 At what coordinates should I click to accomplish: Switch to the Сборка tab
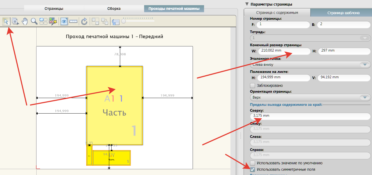(x=114, y=9)
